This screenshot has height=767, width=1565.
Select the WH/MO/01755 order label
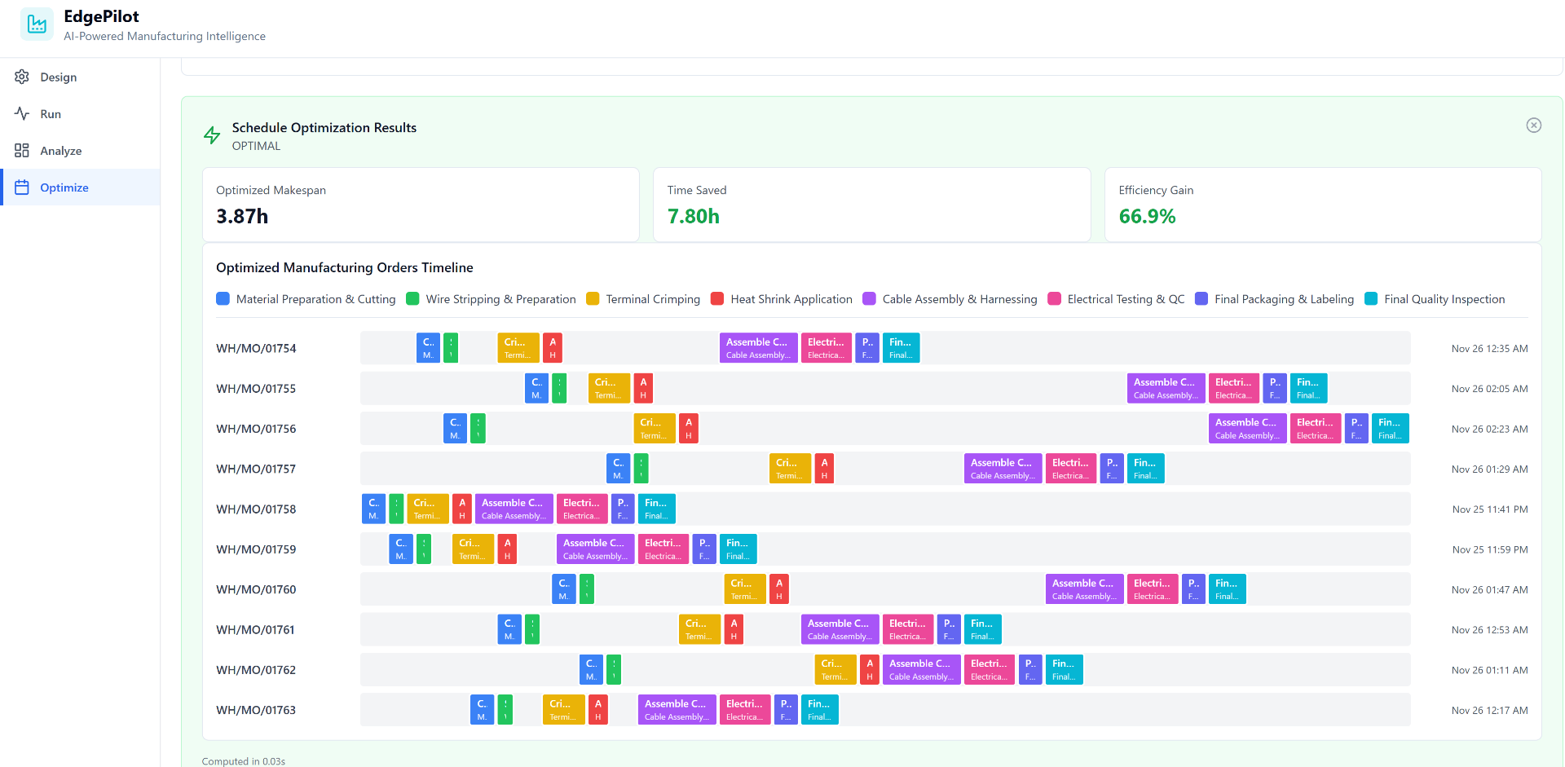256,388
